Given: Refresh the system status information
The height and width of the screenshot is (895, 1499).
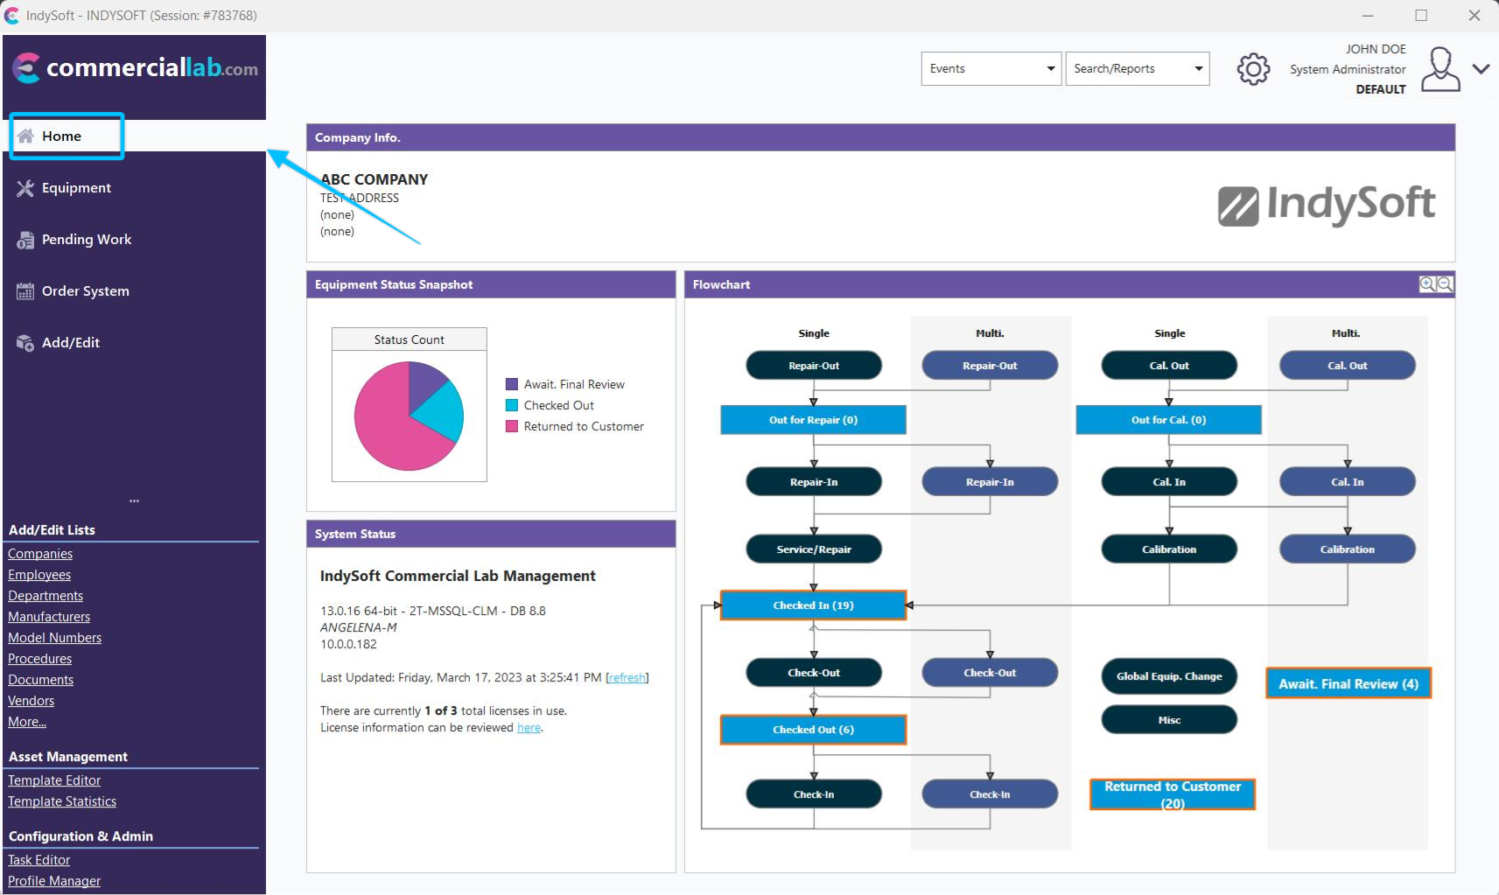Looking at the screenshot, I should pos(627,677).
